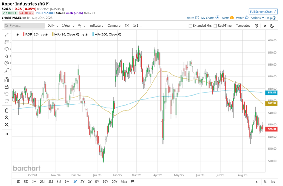The image size is (283, 186).
Task: Click the blue MA 200 color swatch
Action: coord(93,35)
